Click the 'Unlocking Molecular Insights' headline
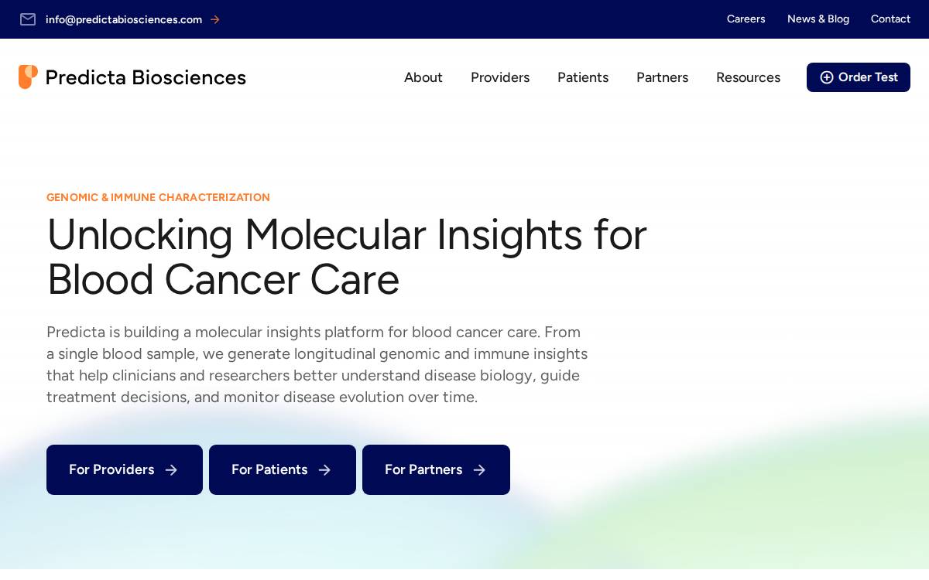The image size is (929, 580). (347, 257)
